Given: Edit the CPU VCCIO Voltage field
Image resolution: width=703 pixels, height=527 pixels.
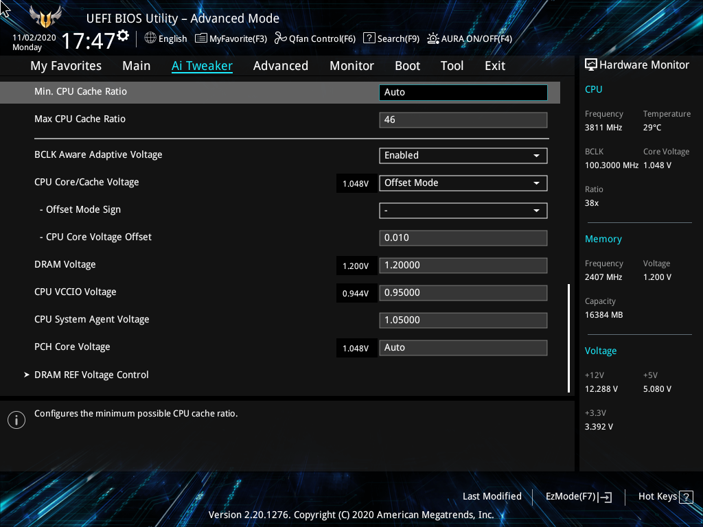Looking at the screenshot, I should [x=463, y=292].
